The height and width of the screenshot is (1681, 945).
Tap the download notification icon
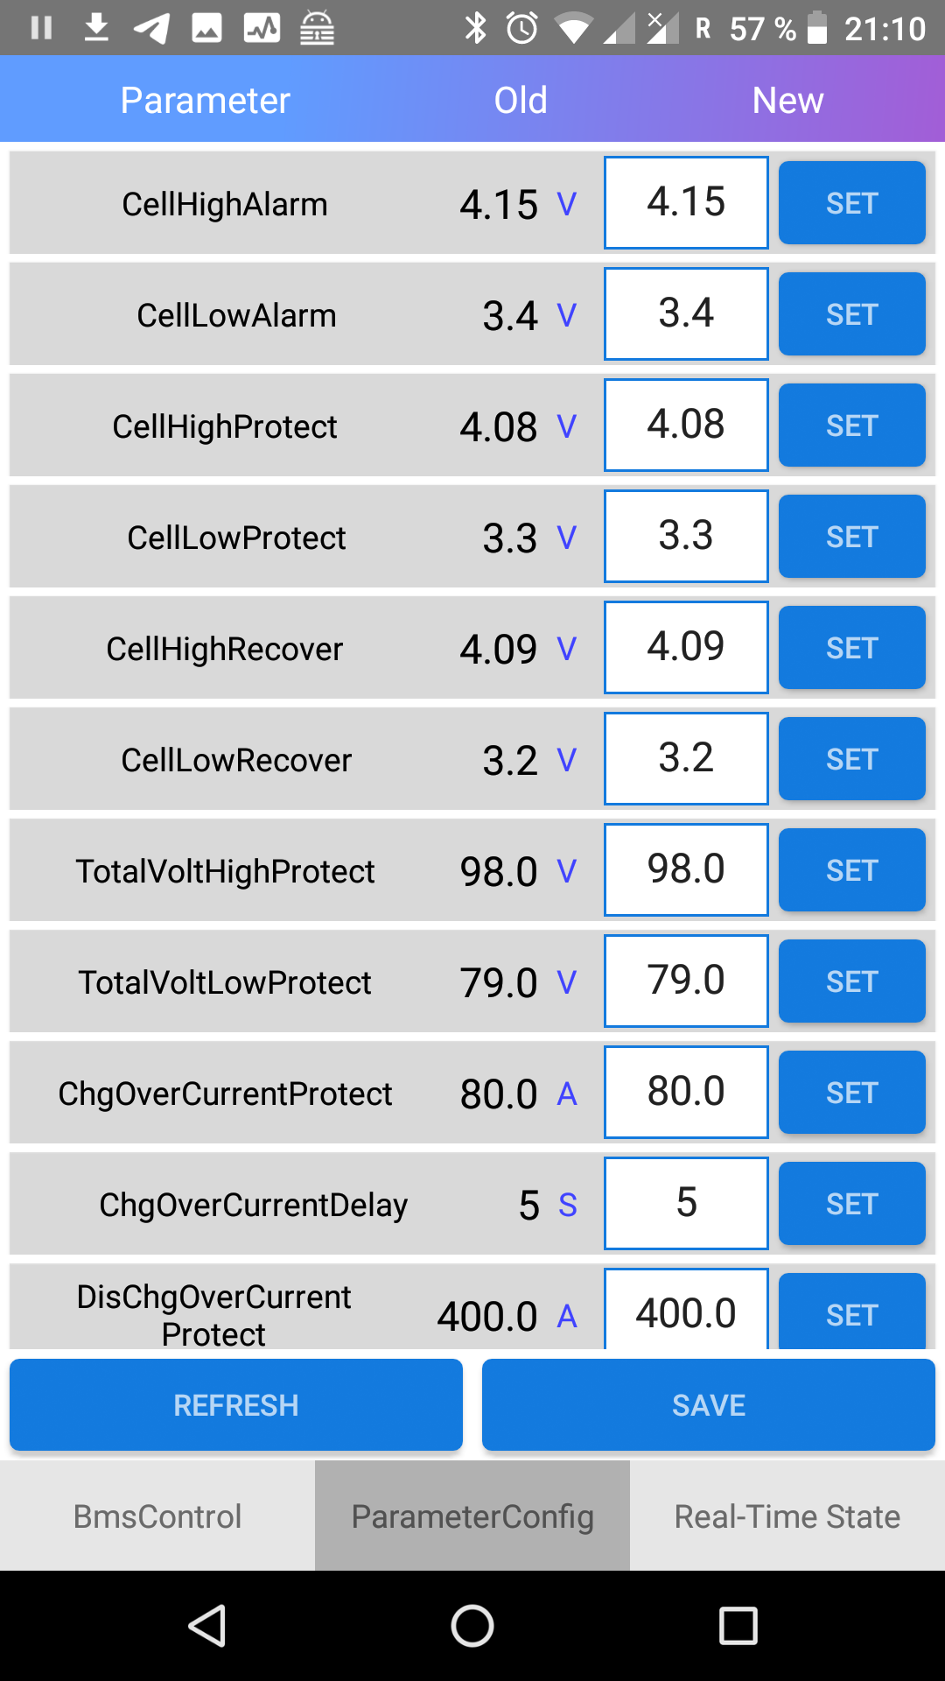[96, 28]
